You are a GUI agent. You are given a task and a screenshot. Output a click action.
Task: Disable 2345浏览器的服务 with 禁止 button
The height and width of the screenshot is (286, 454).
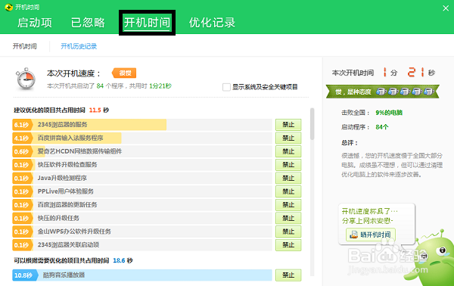[288, 125]
